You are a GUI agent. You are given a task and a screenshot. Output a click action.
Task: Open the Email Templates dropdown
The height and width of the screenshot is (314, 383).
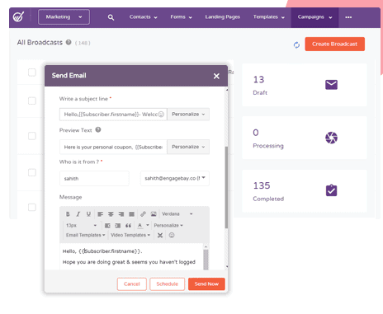click(85, 235)
